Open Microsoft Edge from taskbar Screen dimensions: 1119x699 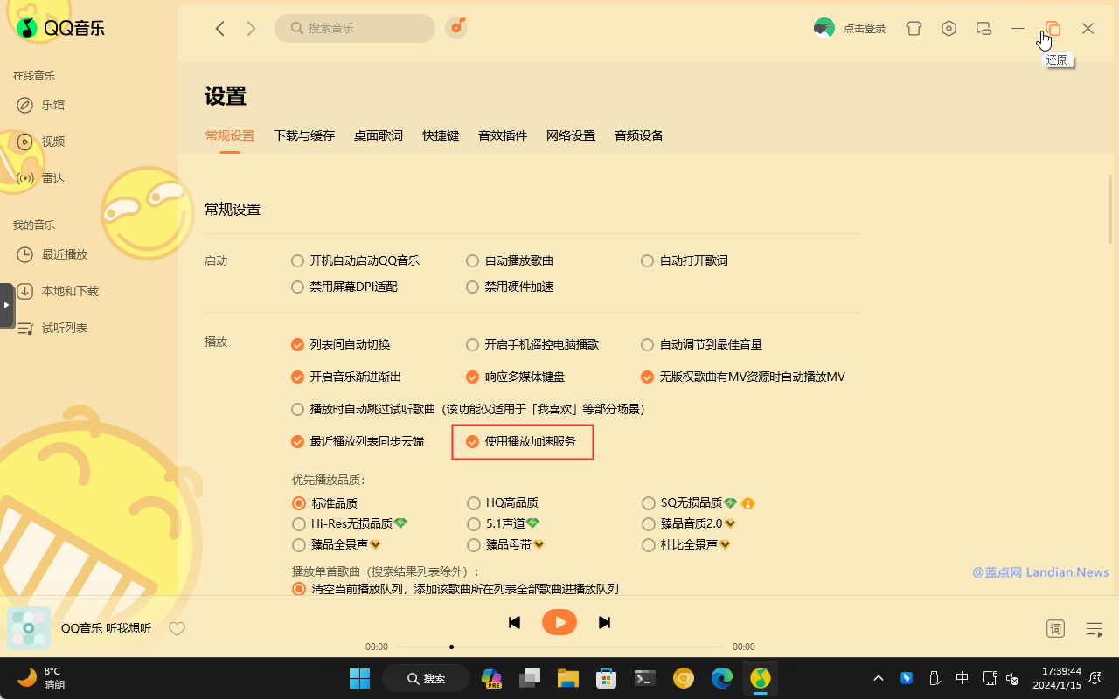(721, 678)
